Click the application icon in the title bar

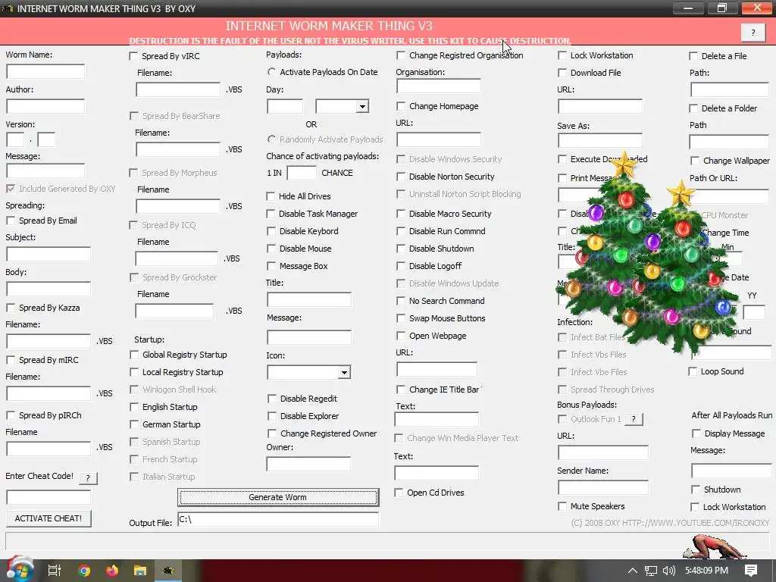click(x=8, y=8)
